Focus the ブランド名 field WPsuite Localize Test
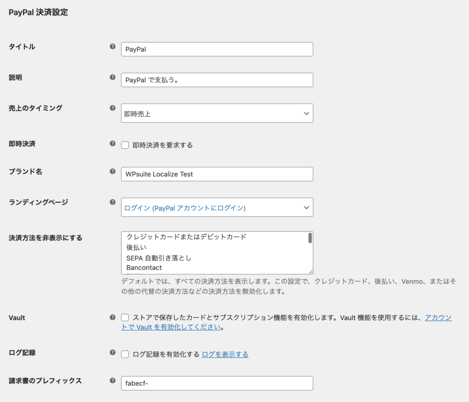Image resolution: width=469 pixels, height=402 pixels. [x=217, y=174]
